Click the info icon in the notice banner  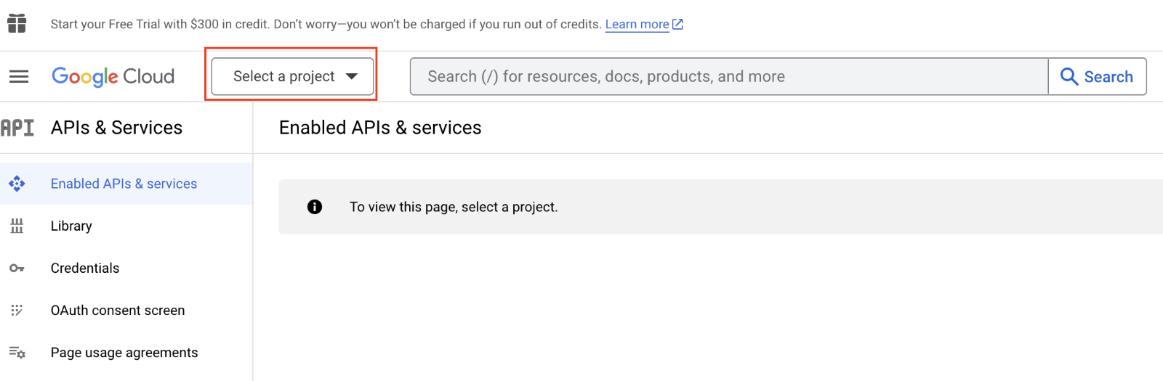click(x=315, y=207)
